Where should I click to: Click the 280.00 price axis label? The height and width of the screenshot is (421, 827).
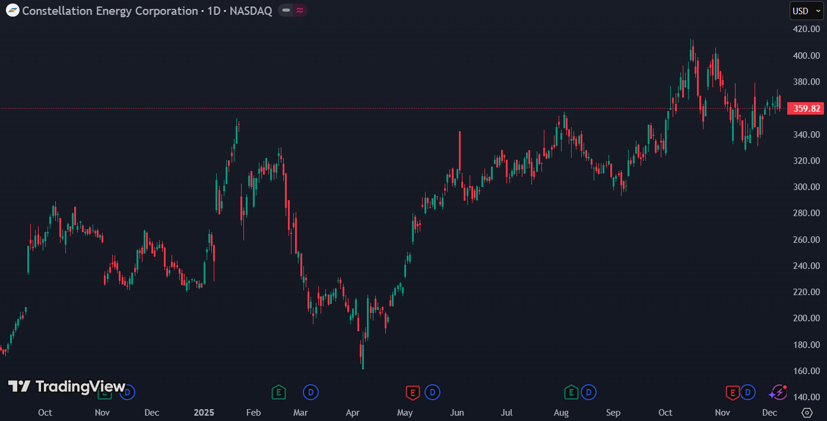[807, 213]
